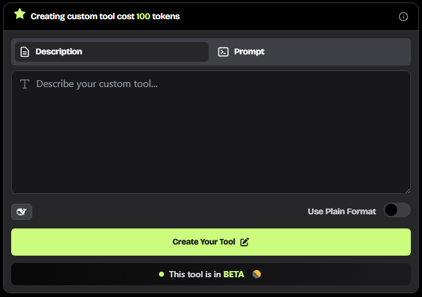Click the small icon button below the textarea
The image size is (422, 297).
click(22, 212)
